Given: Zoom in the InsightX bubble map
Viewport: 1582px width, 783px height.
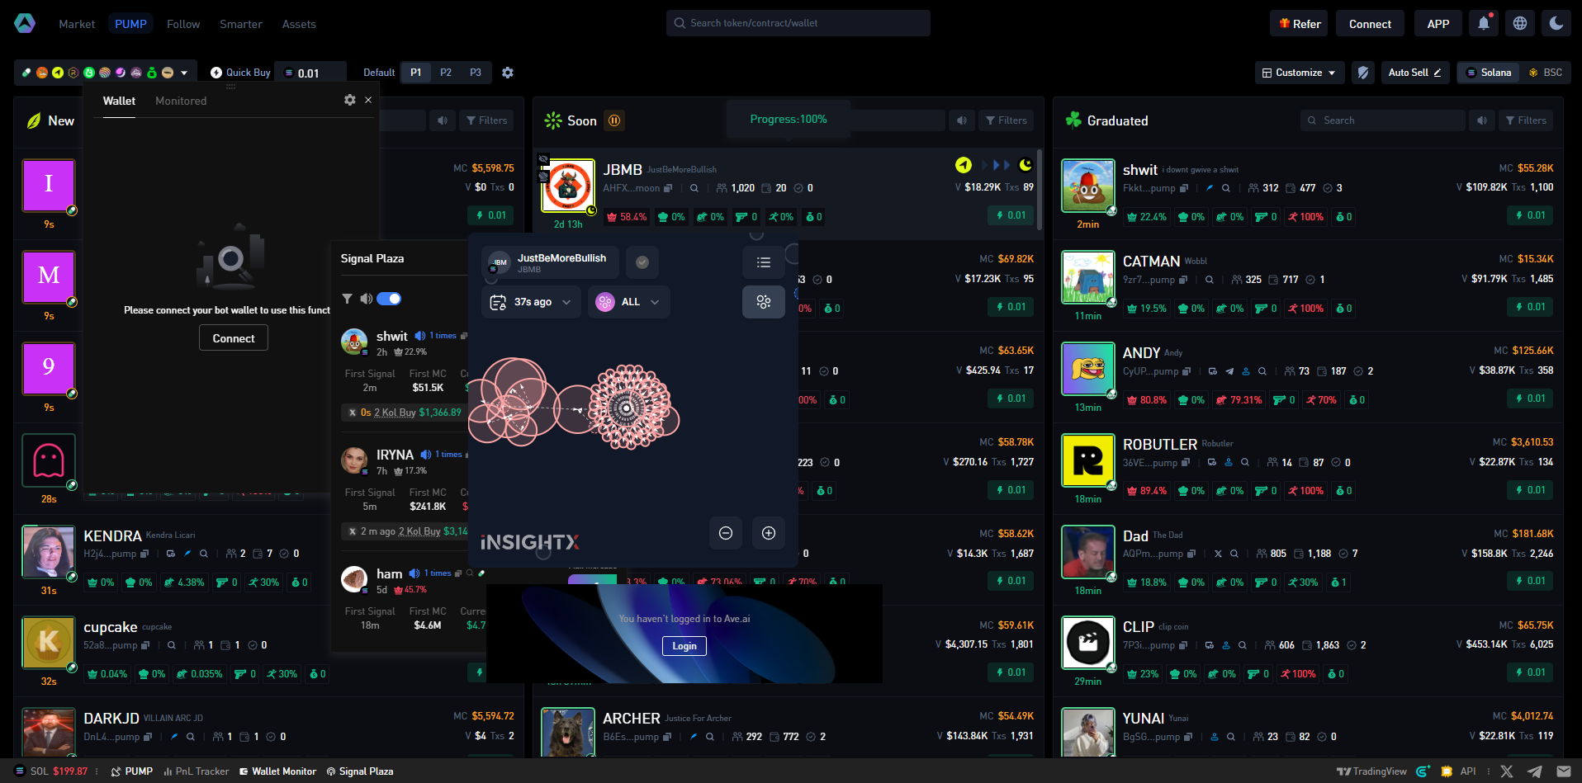Looking at the screenshot, I should click(769, 533).
